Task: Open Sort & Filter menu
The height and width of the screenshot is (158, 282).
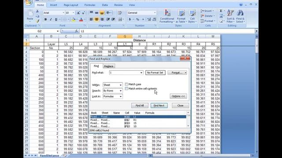Action: pyautogui.click(x=230, y=16)
